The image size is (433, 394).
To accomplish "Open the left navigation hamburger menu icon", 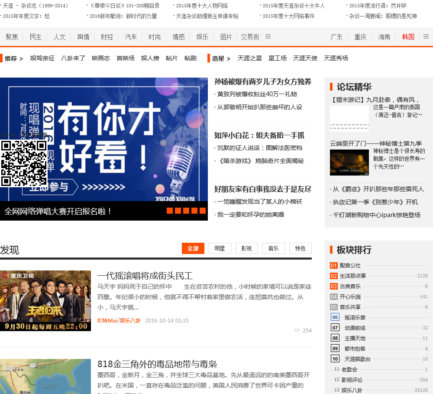I will click(268, 37).
